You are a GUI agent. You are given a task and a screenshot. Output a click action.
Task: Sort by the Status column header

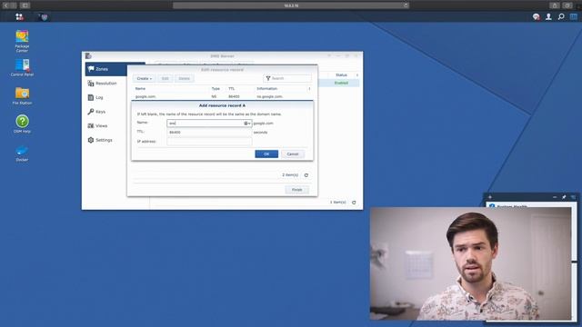coord(341,74)
